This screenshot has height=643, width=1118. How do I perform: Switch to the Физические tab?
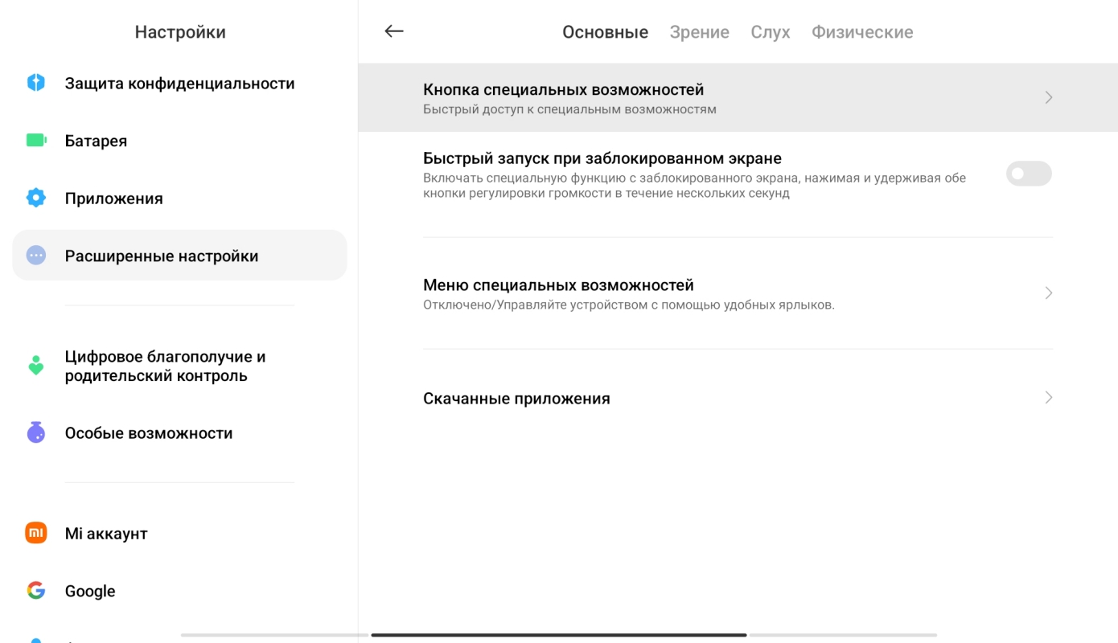click(861, 32)
